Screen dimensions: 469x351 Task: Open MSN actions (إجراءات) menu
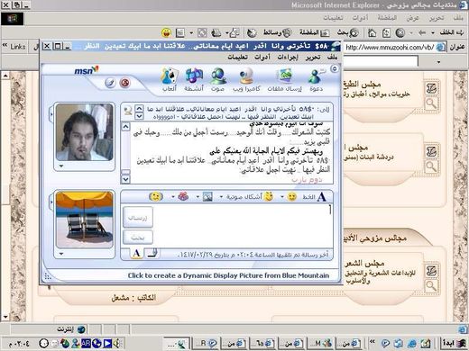(288, 57)
